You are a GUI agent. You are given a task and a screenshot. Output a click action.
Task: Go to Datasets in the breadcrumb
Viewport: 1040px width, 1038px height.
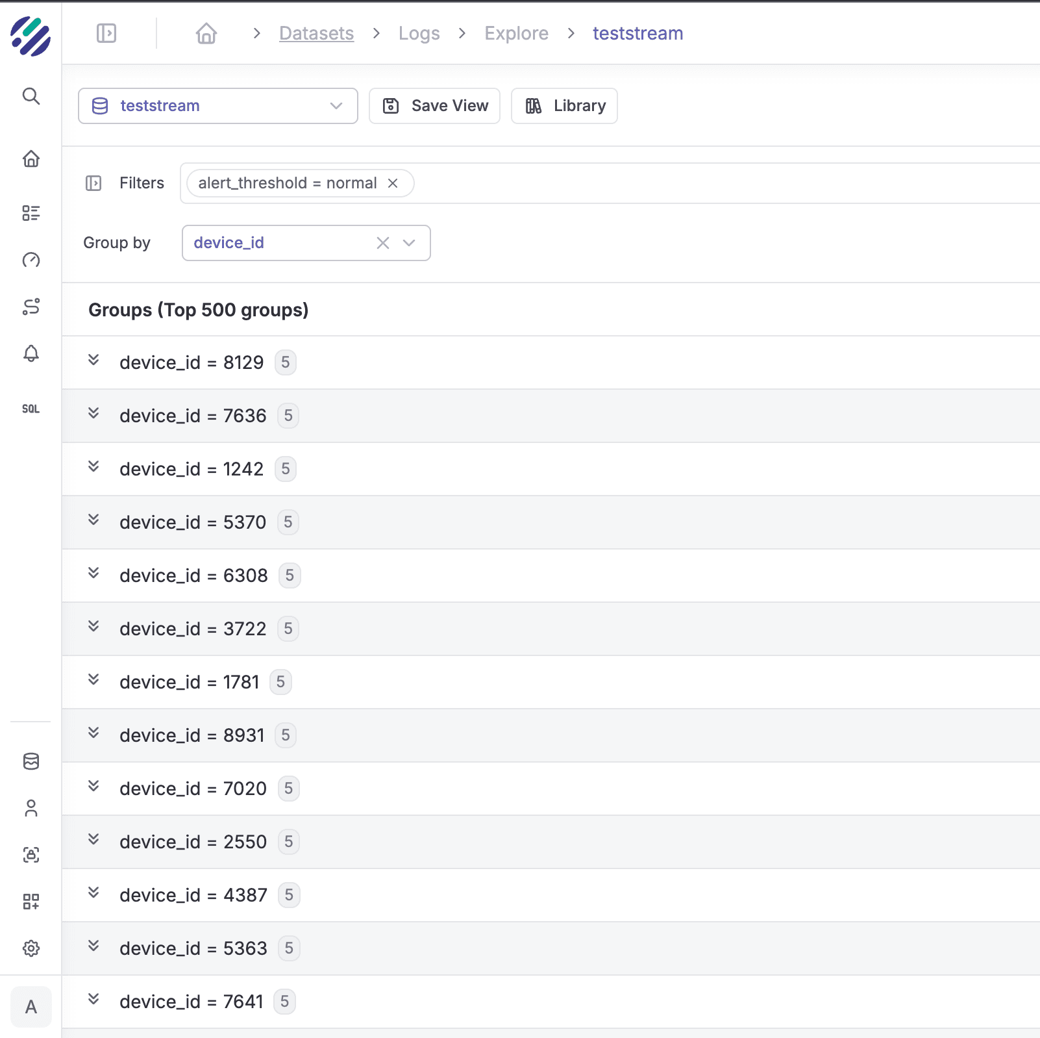pos(316,33)
